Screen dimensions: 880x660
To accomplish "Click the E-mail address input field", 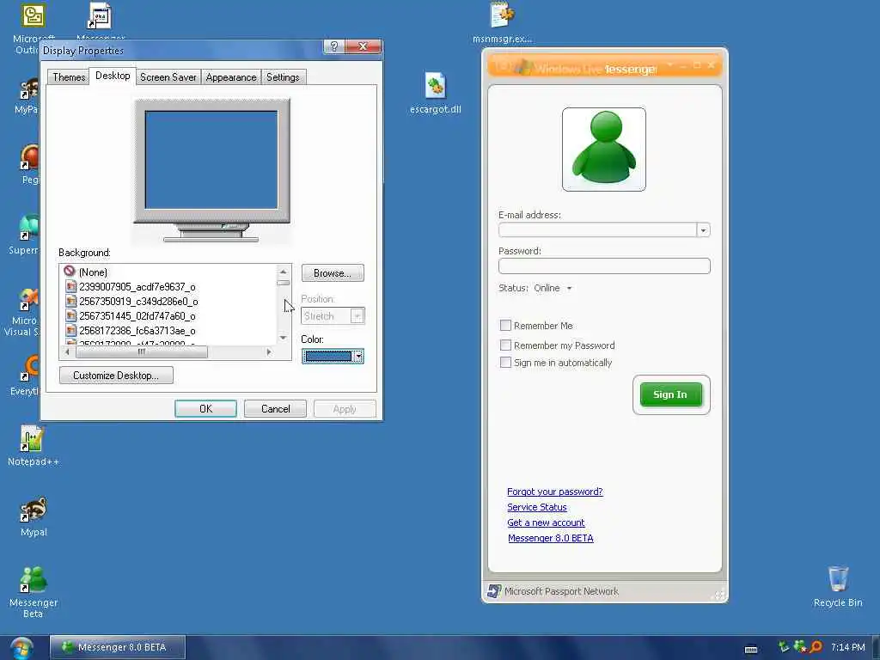I will click(598, 230).
